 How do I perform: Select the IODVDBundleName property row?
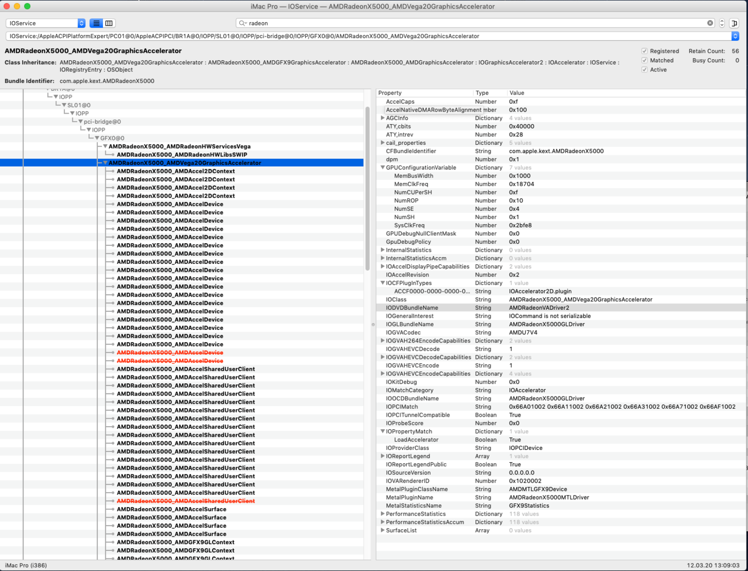(x=412, y=308)
